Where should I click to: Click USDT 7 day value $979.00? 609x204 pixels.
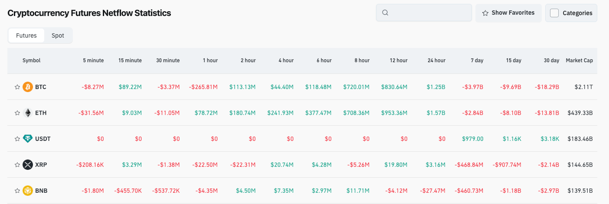pyautogui.click(x=473, y=139)
